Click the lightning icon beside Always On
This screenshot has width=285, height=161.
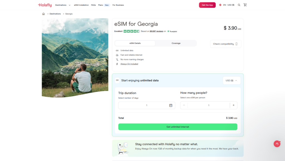[x=117, y=64]
